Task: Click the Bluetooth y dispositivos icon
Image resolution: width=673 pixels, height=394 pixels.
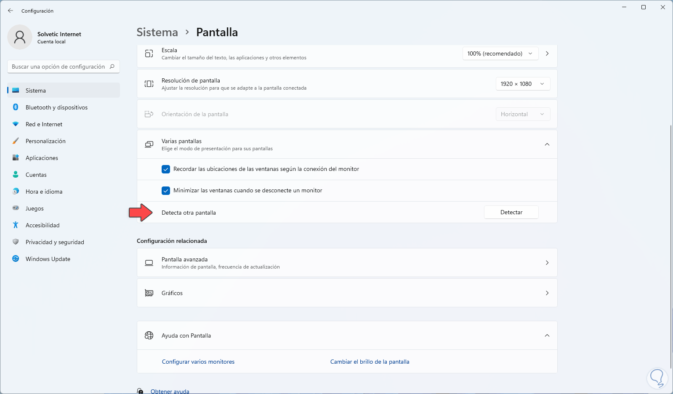Action: pyautogui.click(x=16, y=107)
